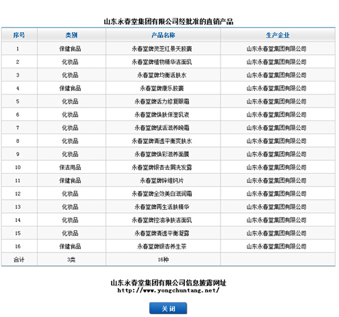Click 山东永春堂集团有限公司 in row 8
The height and width of the screenshot is (317, 339).
click(x=277, y=141)
